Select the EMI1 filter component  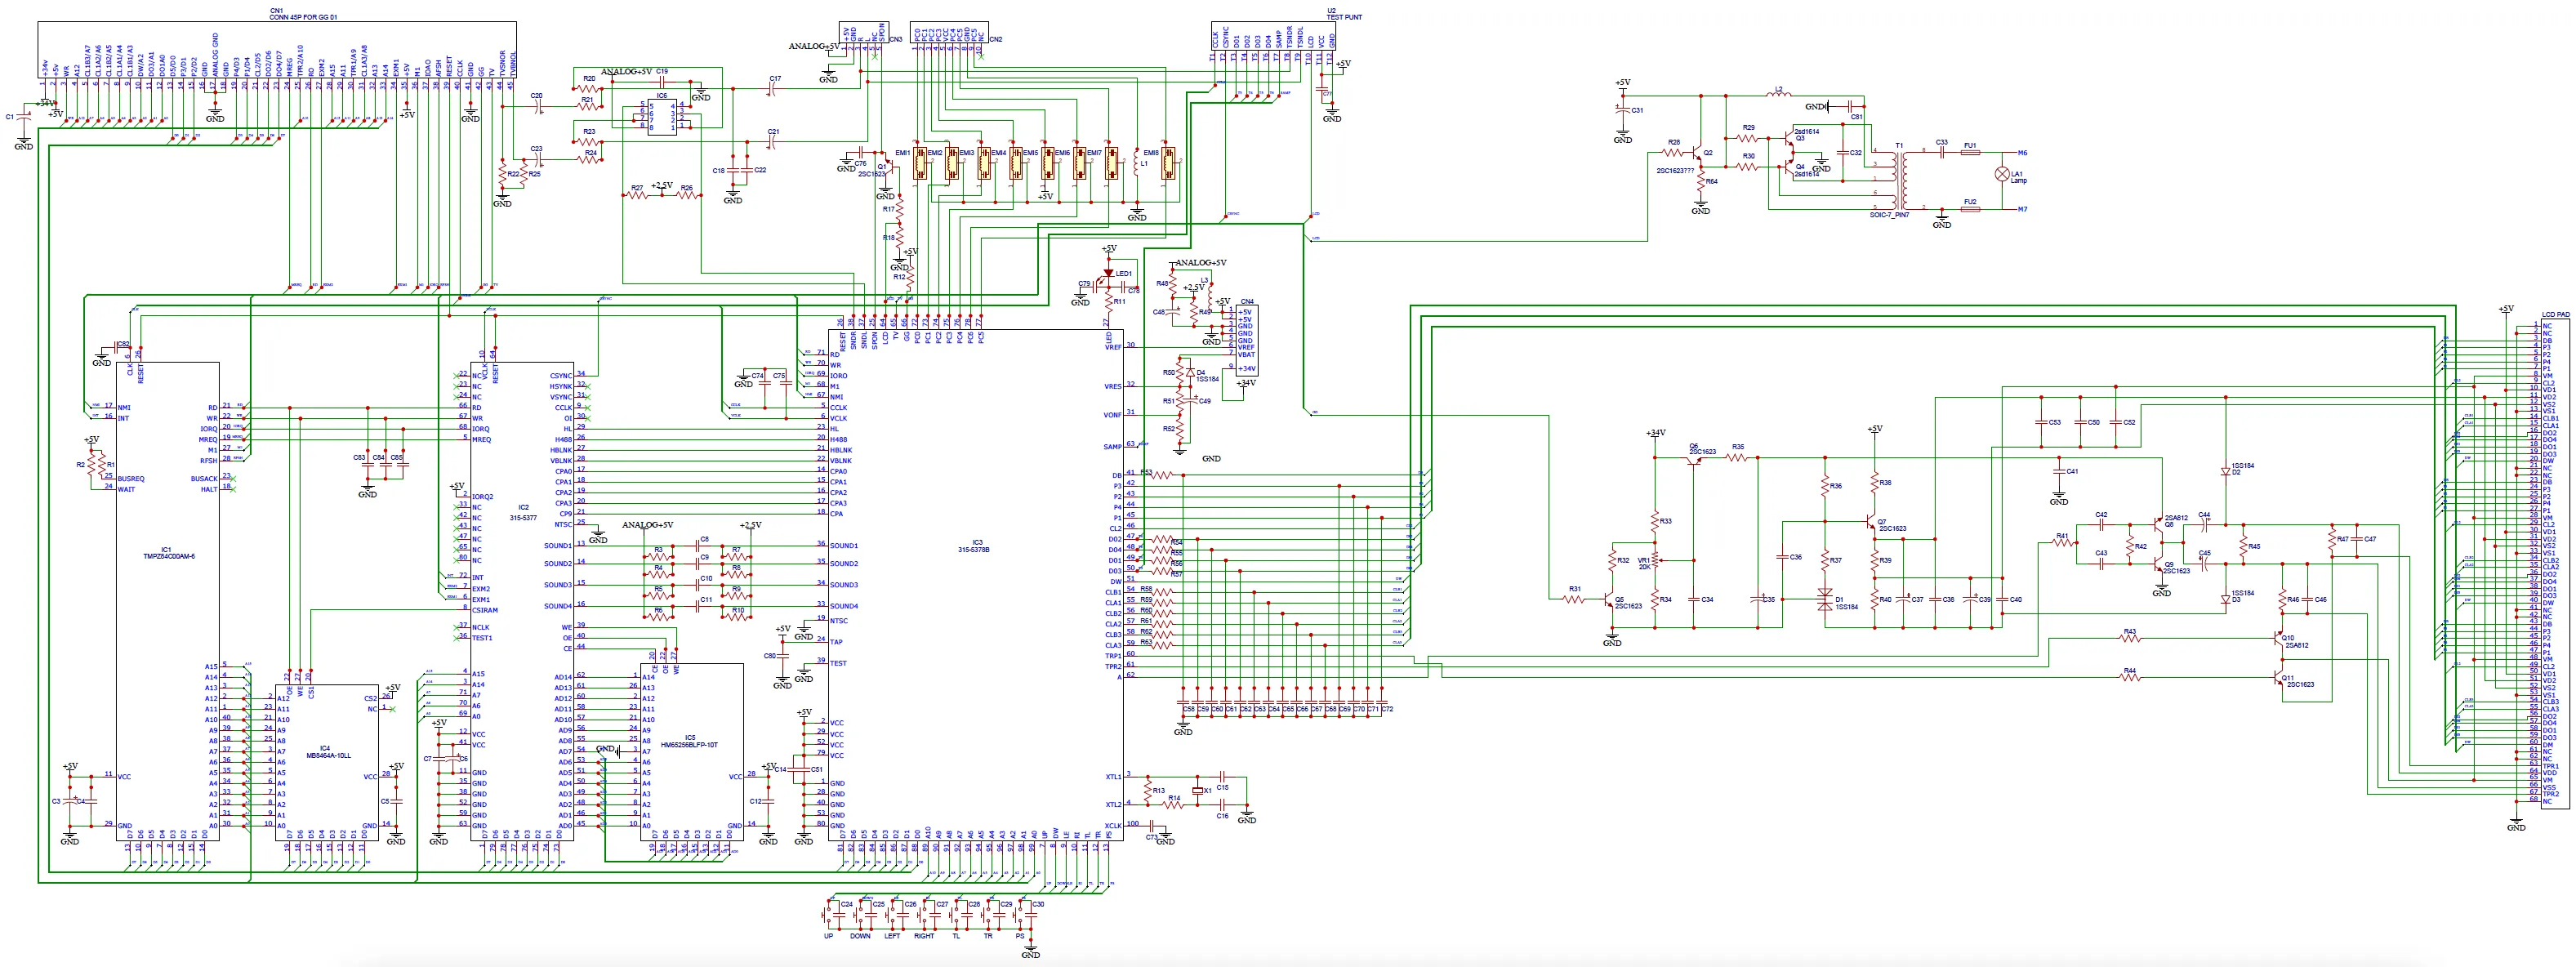(921, 165)
